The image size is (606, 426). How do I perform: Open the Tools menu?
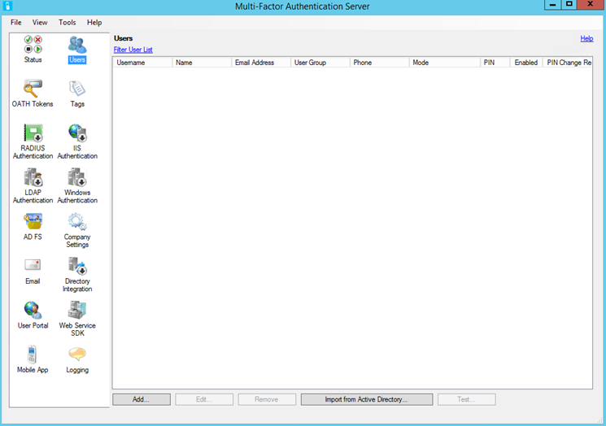pyautogui.click(x=68, y=23)
